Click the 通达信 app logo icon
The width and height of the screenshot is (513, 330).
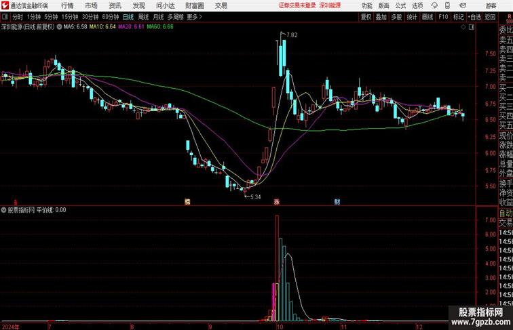click(5, 5)
